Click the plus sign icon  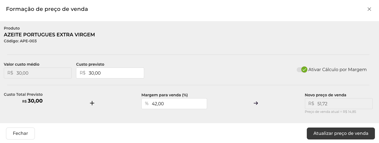click(92, 103)
